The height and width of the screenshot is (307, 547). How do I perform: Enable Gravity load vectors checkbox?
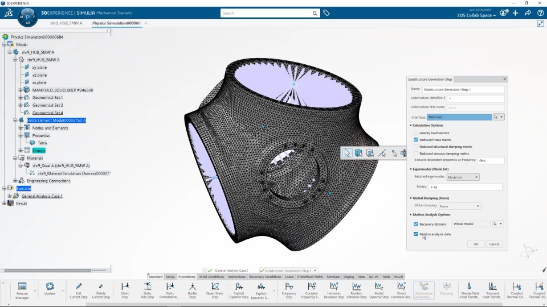click(x=416, y=133)
